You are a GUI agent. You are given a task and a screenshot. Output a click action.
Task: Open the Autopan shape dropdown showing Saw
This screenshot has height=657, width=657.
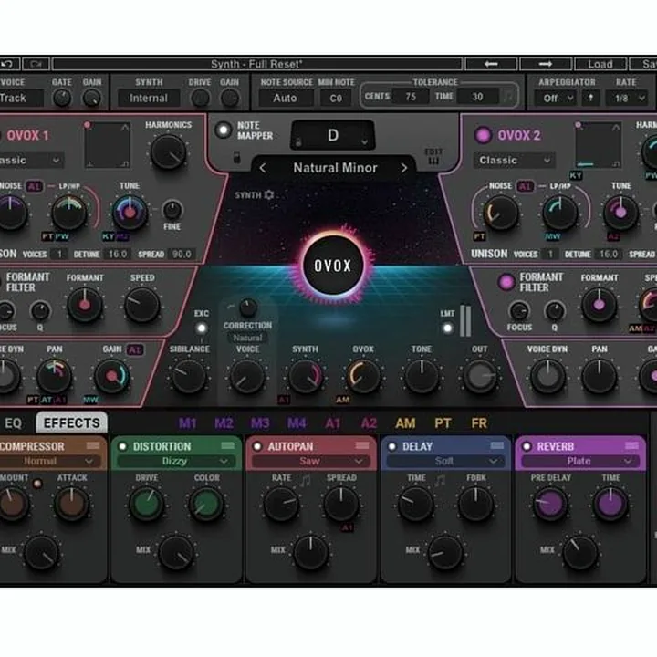coord(310,462)
